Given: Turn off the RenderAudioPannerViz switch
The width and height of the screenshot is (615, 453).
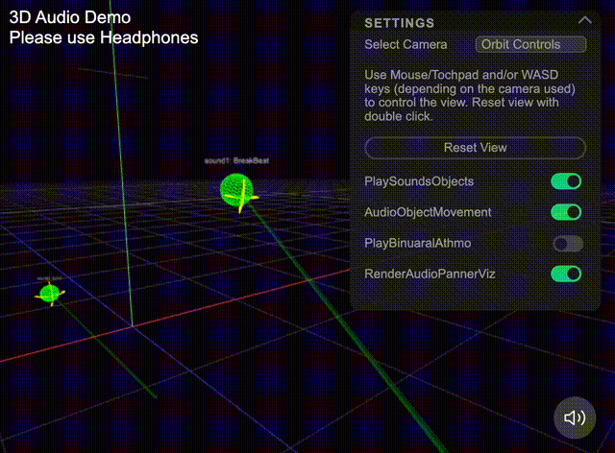Looking at the screenshot, I should click(566, 274).
